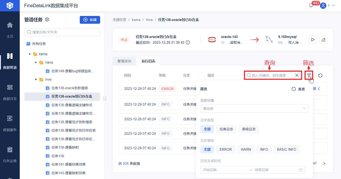Go to next page of logs
341x179 pixels.
pos(324,164)
